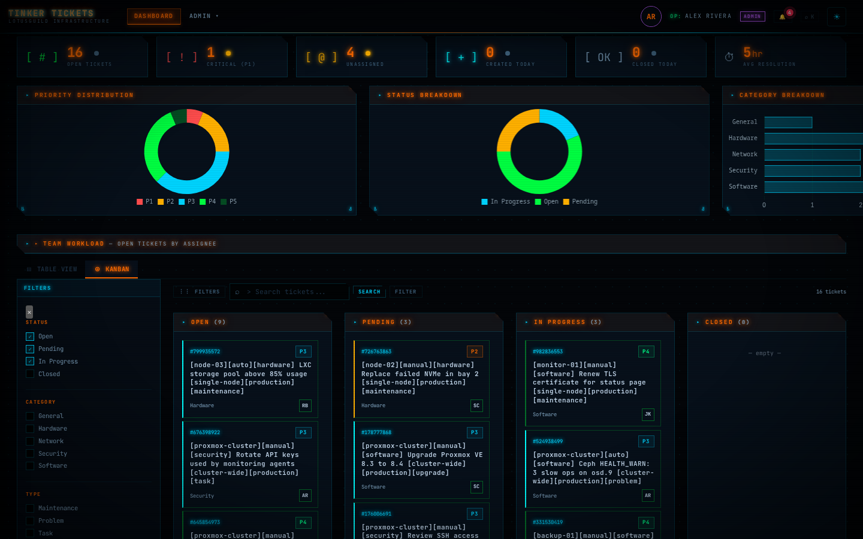Uncheck the Open status filter
This screenshot has width=863, height=539.
(30, 337)
